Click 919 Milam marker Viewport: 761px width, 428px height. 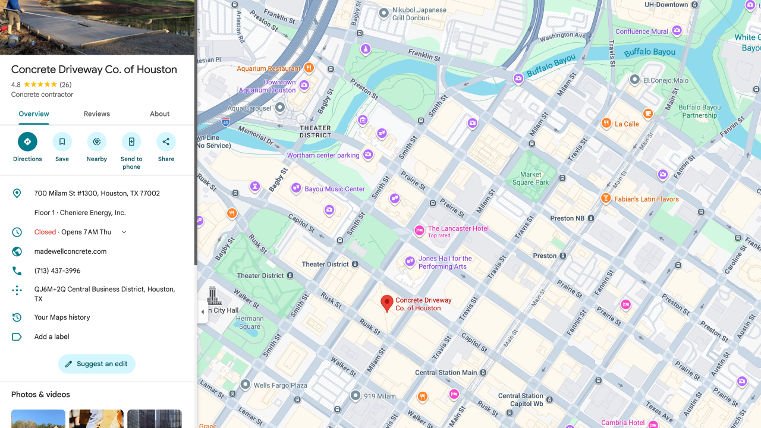(x=356, y=395)
